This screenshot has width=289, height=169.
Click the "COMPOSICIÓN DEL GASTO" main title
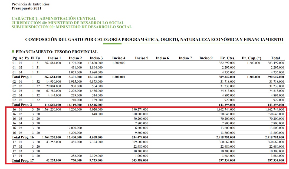154,40
